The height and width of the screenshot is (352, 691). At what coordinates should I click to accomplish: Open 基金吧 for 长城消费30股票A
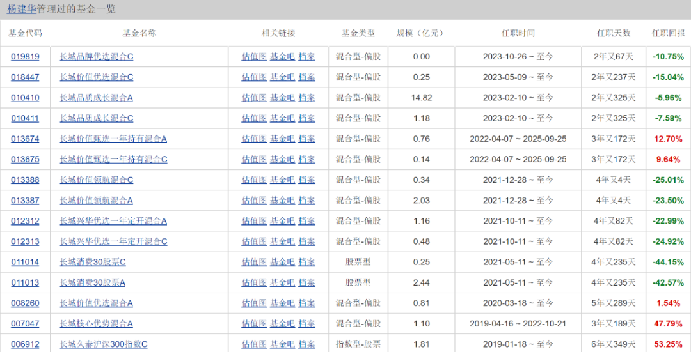click(283, 282)
